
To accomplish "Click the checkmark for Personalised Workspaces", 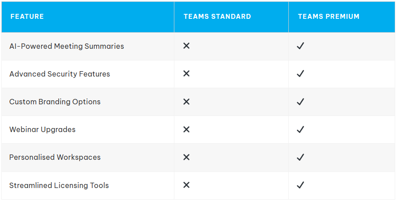I will [300, 157].
